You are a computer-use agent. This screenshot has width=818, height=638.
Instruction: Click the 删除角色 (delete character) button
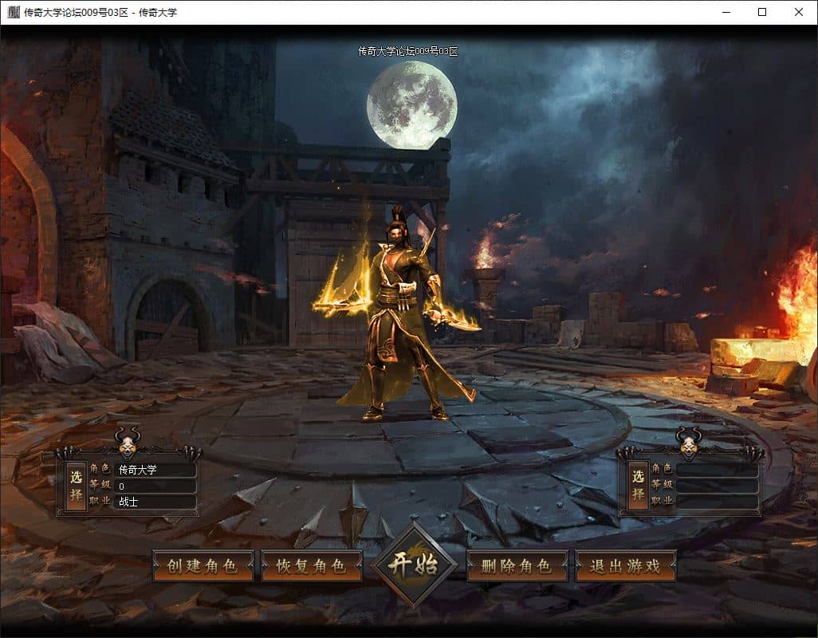click(x=517, y=565)
